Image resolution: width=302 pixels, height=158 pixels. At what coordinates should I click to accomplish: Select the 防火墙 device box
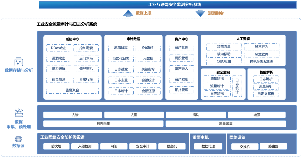56,146
